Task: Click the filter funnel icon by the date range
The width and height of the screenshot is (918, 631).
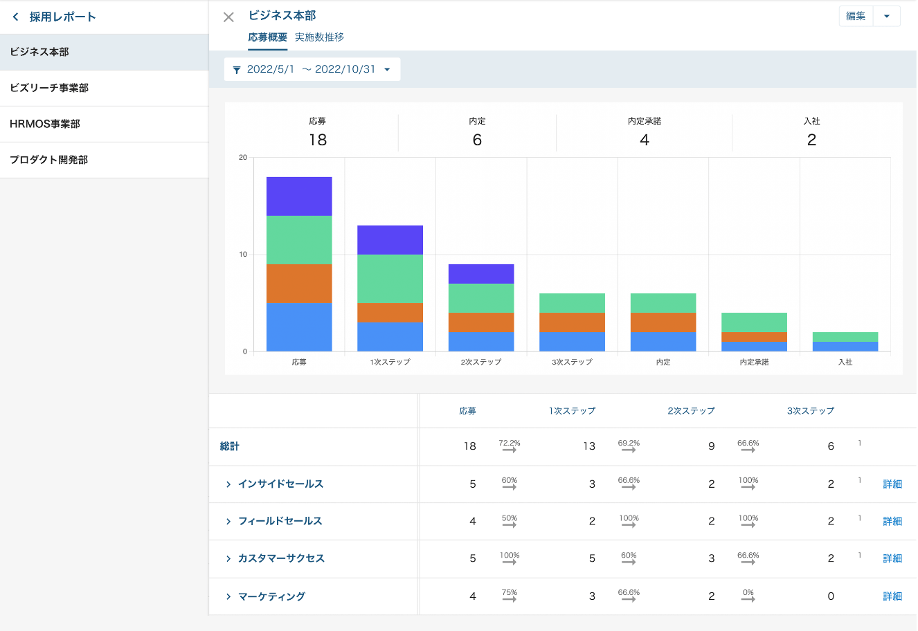Action: pos(237,70)
